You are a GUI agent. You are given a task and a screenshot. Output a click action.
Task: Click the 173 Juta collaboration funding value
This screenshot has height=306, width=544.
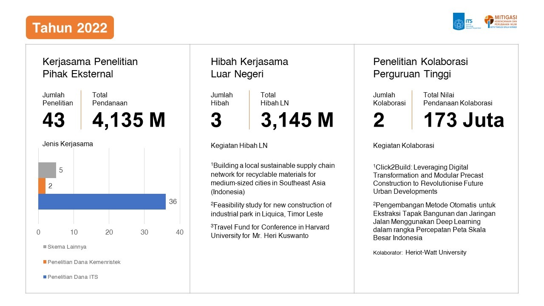(x=463, y=120)
